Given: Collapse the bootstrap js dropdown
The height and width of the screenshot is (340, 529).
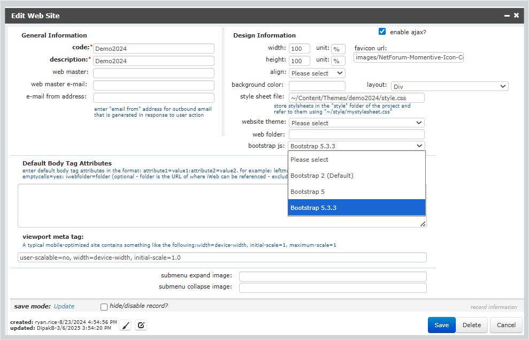Looking at the screenshot, I should [x=356, y=146].
